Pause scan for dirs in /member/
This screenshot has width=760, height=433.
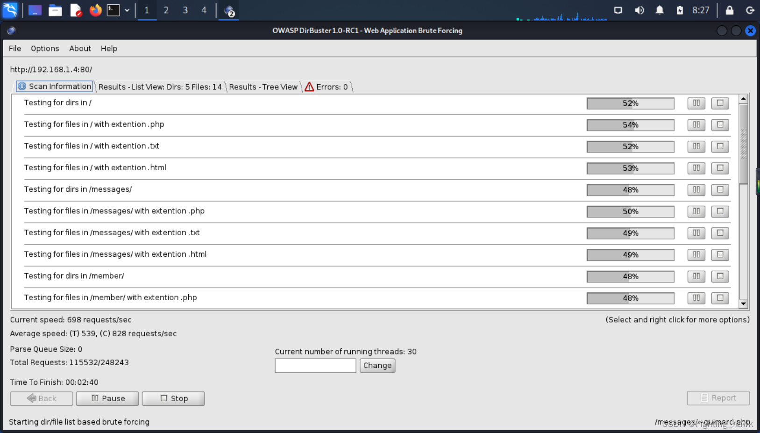click(696, 276)
